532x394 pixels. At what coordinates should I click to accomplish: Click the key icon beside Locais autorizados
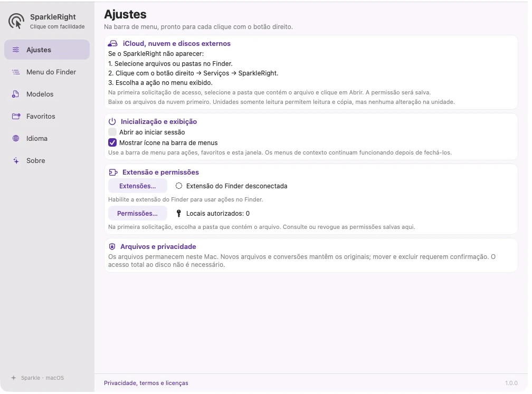click(179, 213)
